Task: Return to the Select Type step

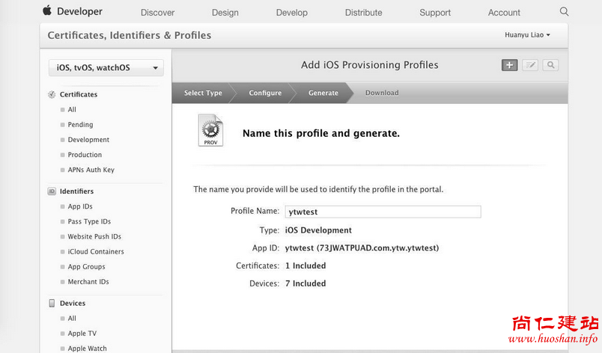Action: pyautogui.click(x=203, y=93)
